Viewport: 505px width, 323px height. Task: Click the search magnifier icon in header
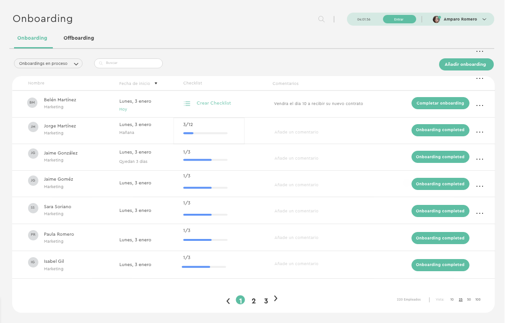321,19
